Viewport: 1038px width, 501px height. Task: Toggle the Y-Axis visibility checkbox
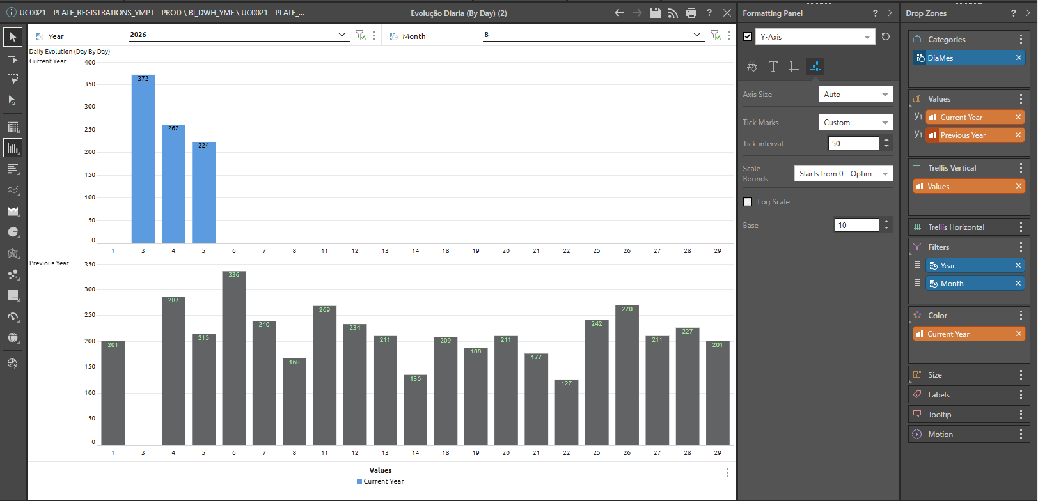pyautogui.click(x=748, y=36)
